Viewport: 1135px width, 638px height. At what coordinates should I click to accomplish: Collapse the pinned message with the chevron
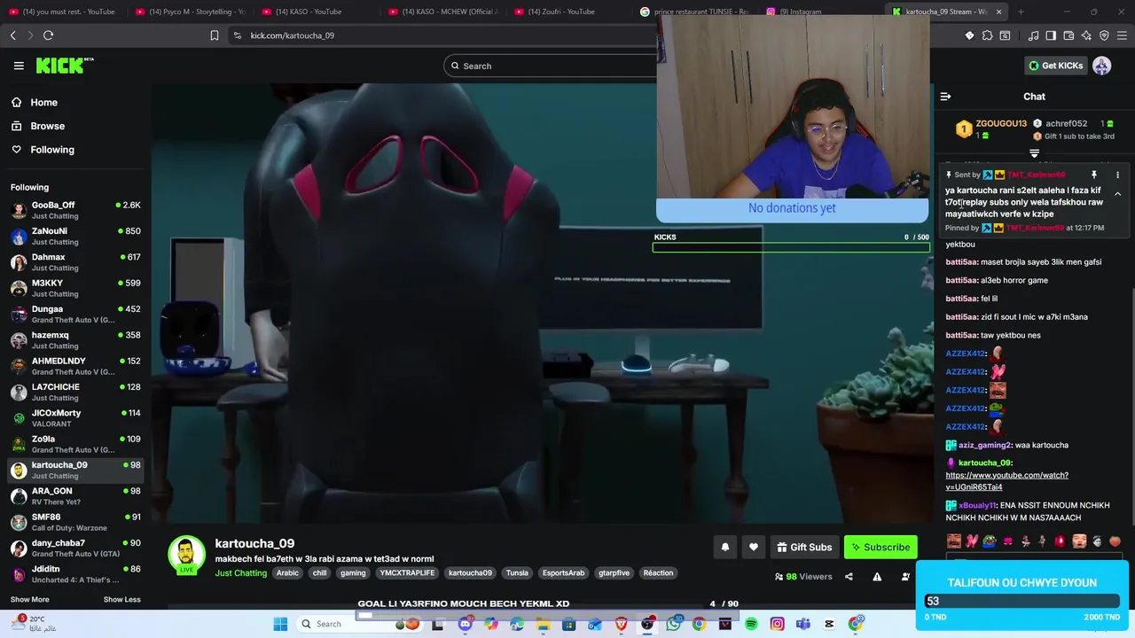coord(1117,194)
